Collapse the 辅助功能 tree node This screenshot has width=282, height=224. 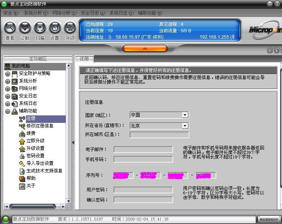[8, 111]
